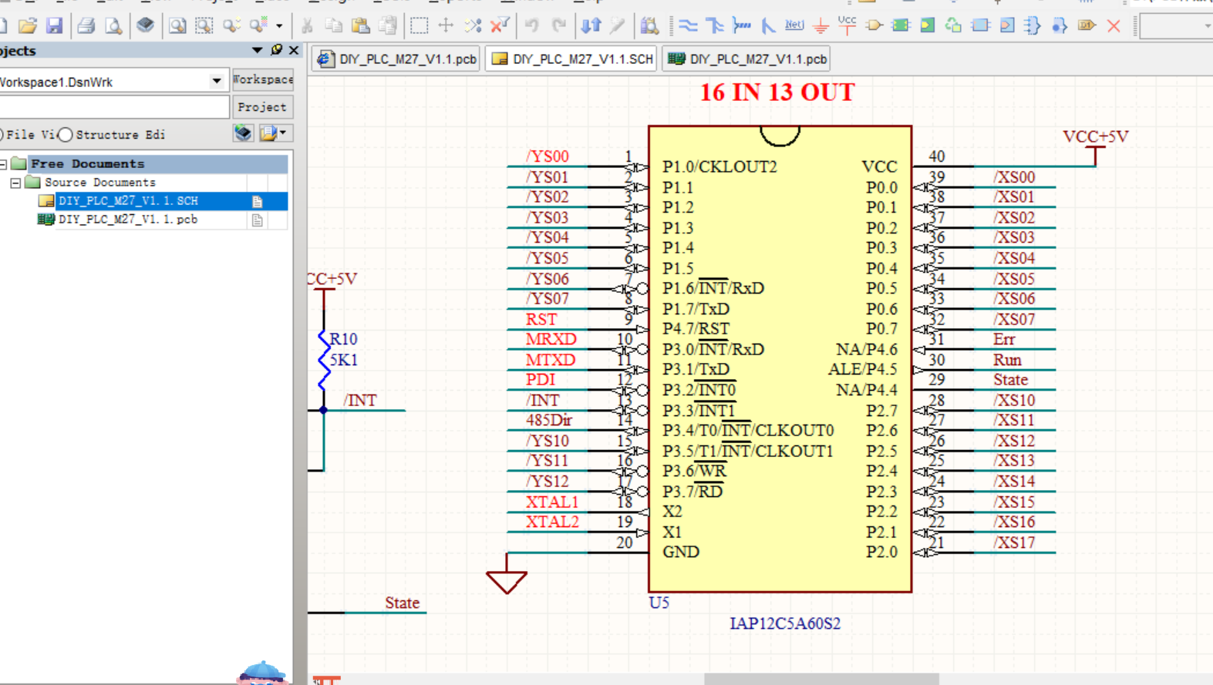Open the Projects panel options triangle menu
This screenshot has width=1213, height=685.
(x=257, y=50)
